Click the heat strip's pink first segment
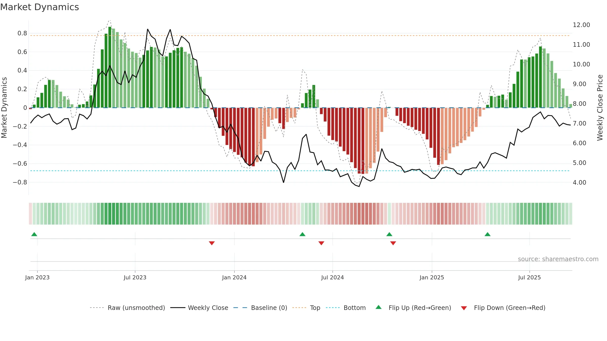Viewport: 607px width, 341px height. coord(30,213)
